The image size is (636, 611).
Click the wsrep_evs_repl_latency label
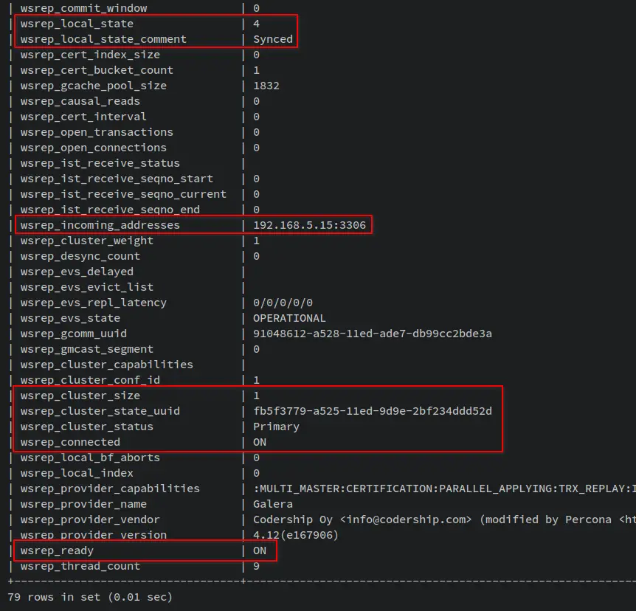pos(93,303)
